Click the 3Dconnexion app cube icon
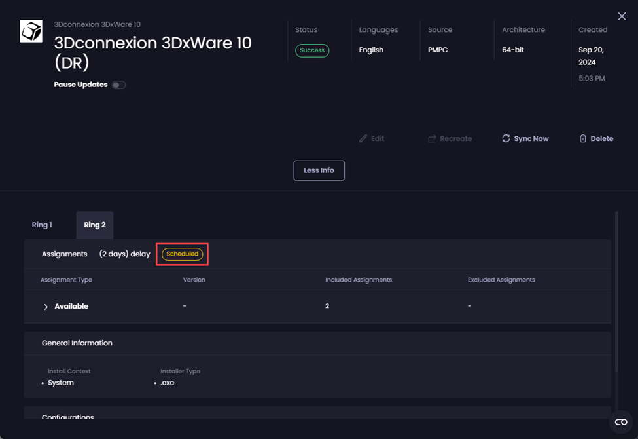This screenshot has width=638, height=439. 31,31
